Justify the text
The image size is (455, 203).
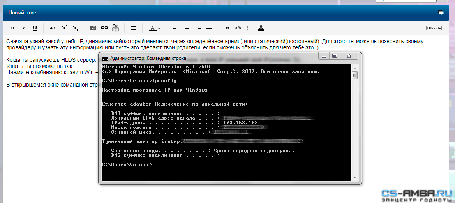click(209, 28)
